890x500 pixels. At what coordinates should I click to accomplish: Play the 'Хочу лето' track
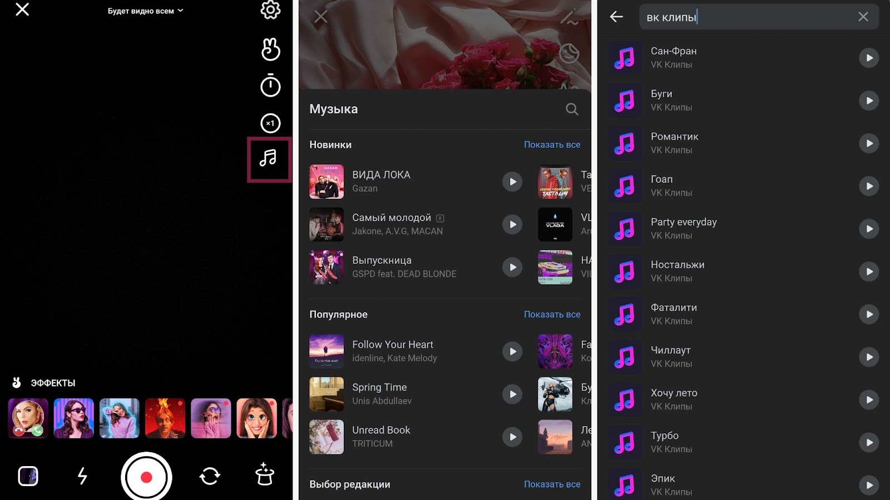click(869, 400)
